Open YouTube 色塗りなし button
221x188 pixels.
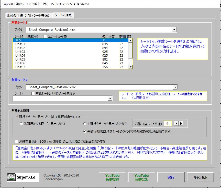point(141,177)
